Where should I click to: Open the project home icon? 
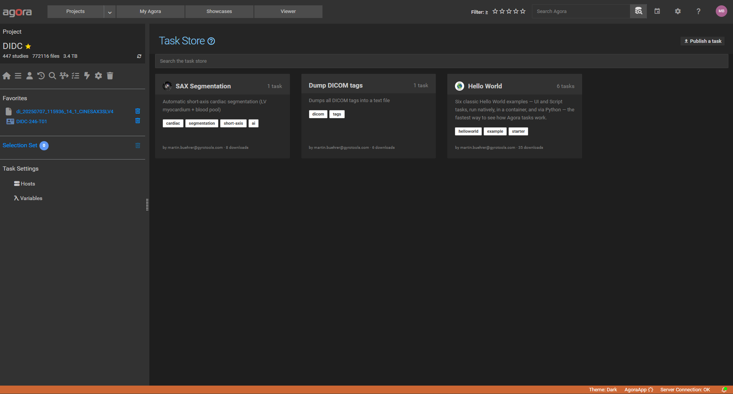[7, 76]
